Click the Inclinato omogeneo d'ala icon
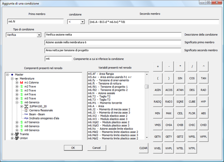This screenshot has width=224, height=162. [26, 118]
